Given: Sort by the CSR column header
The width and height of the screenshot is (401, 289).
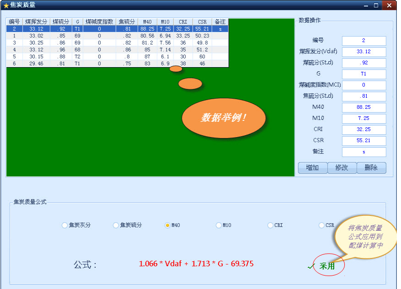Looking at the screenshot, I should tap(202, 22).
